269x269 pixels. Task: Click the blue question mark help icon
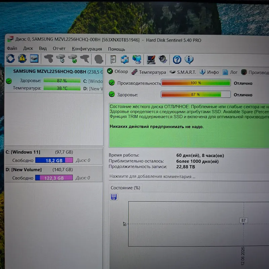pos(177,60)
